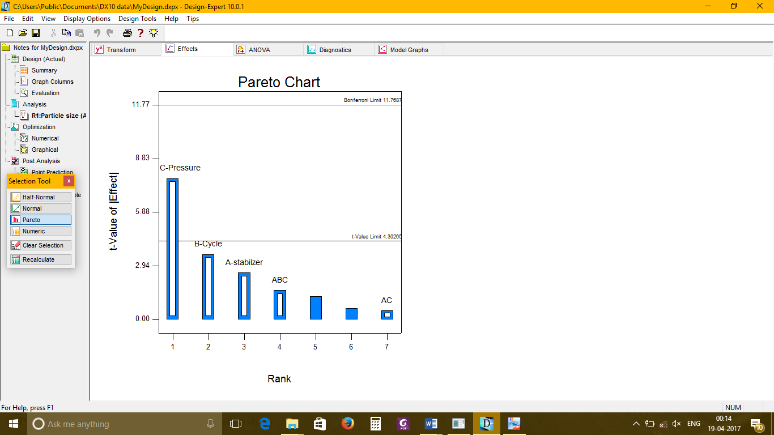Click the Recalculate button

click(x=41, y=259)
